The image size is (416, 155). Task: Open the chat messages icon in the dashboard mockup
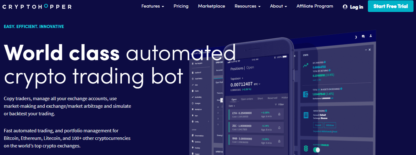pyautogui.click(x=363, y=37)
